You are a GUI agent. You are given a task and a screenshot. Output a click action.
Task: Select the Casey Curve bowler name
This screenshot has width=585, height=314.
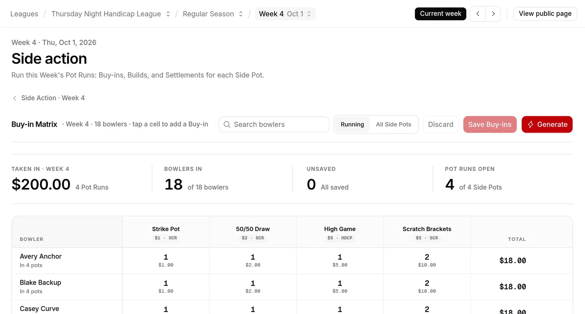click(39, 309)
